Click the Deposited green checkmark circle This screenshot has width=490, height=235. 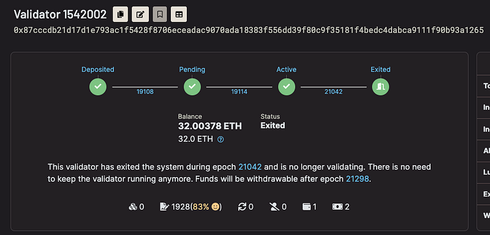click(98, 86)
